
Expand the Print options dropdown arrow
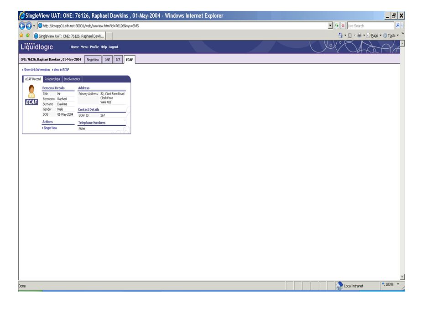tap(364, 36)
